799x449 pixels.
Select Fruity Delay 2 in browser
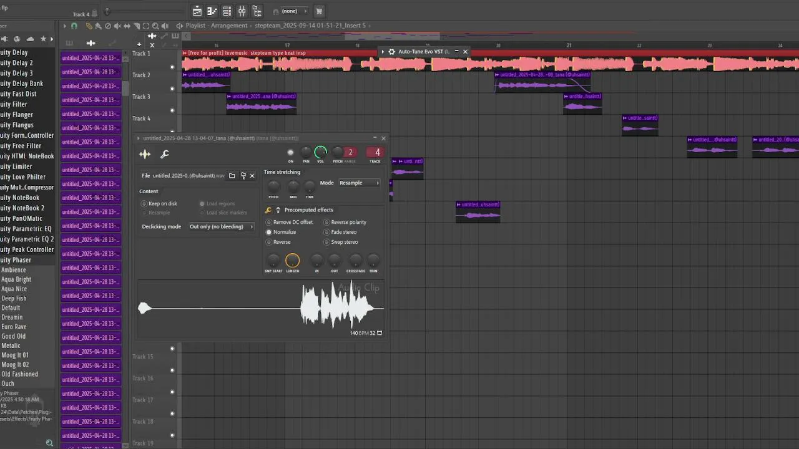(17, 62)
